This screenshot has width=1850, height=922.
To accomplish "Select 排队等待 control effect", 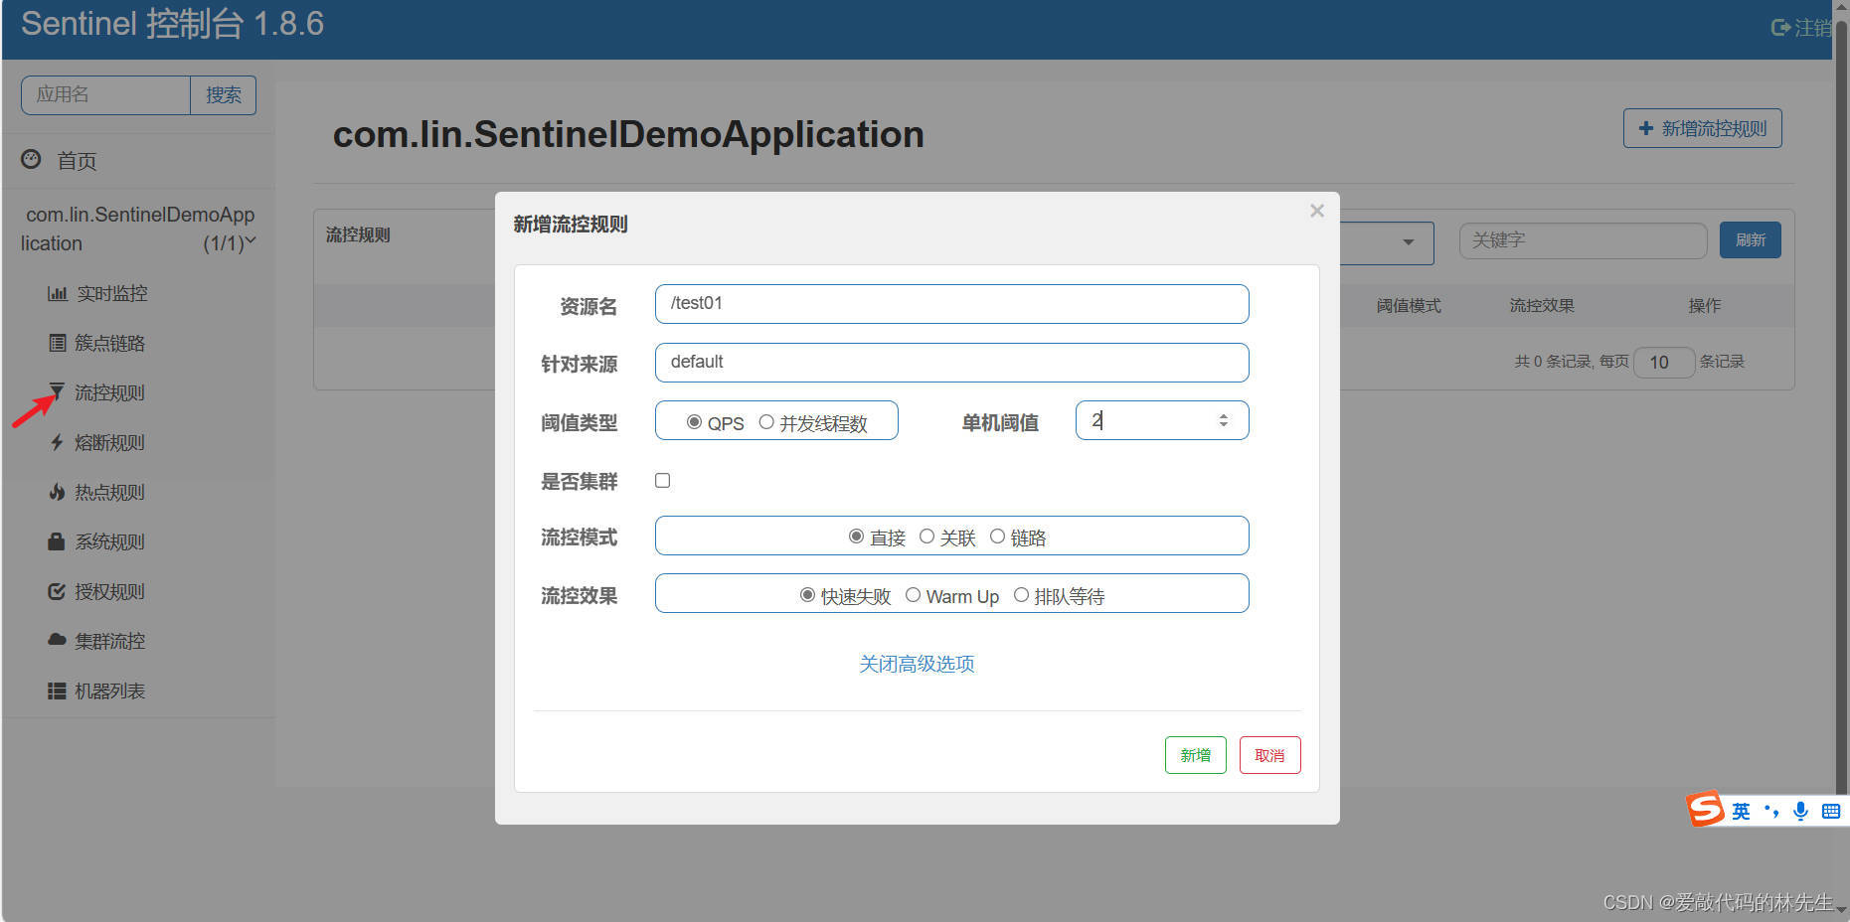I will click(1021, 595).
